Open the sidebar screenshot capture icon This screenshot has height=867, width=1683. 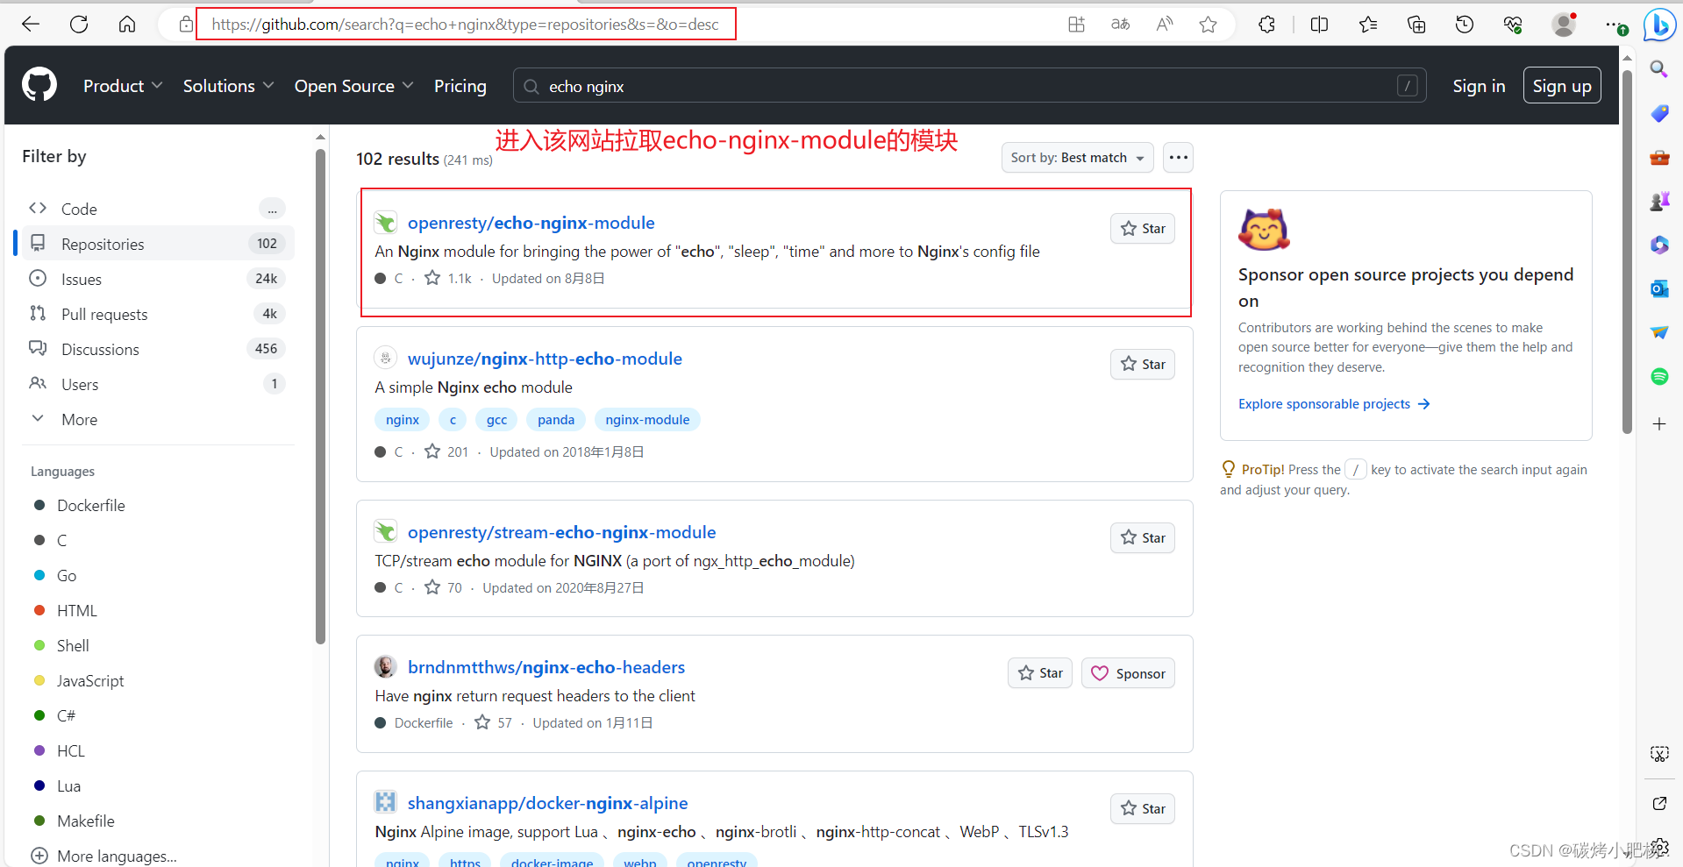tap(1659, 753)
